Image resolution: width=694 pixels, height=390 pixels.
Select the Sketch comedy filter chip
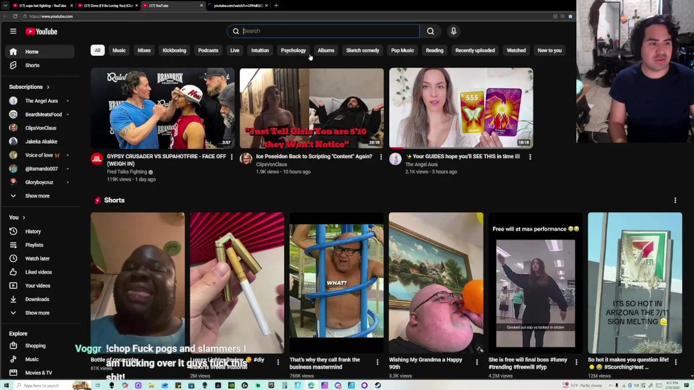363,50
